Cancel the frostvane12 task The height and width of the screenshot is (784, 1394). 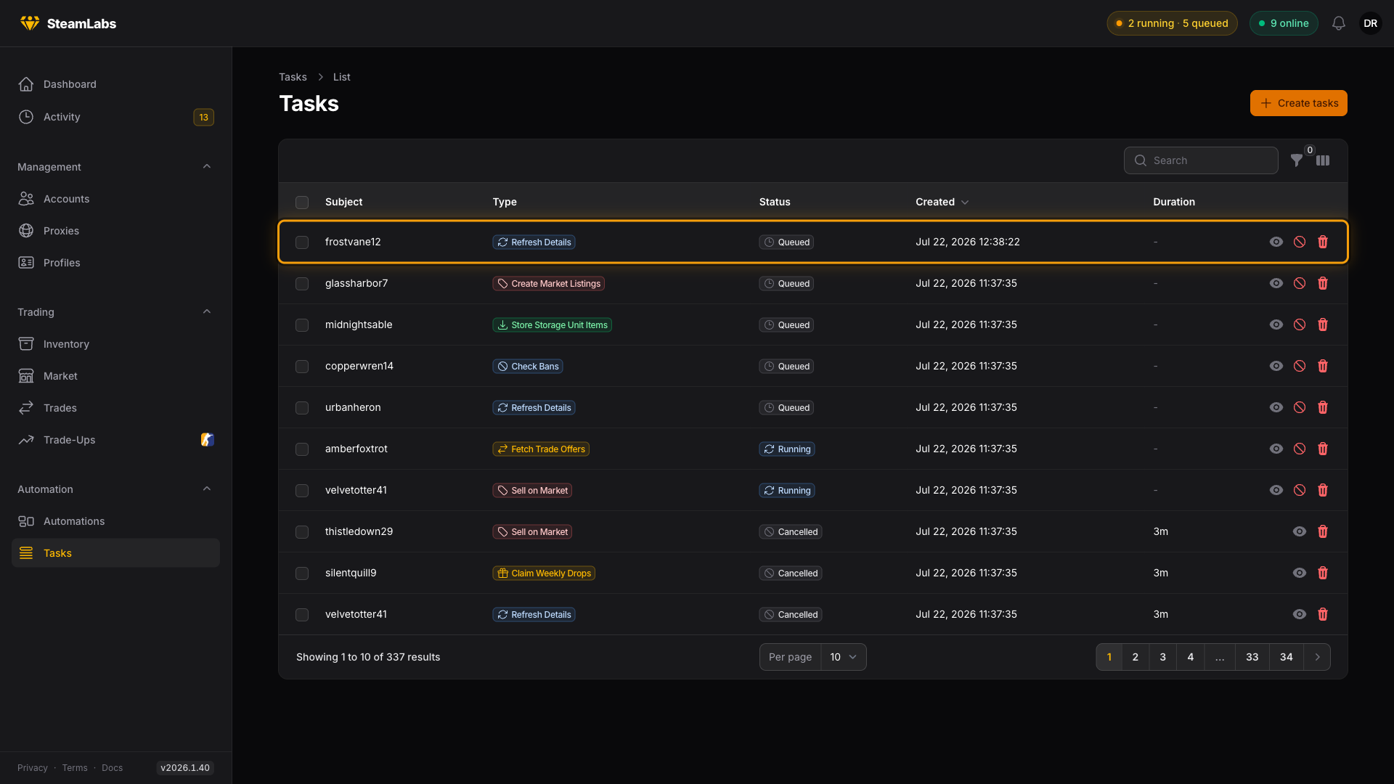tap(1300, 242)
